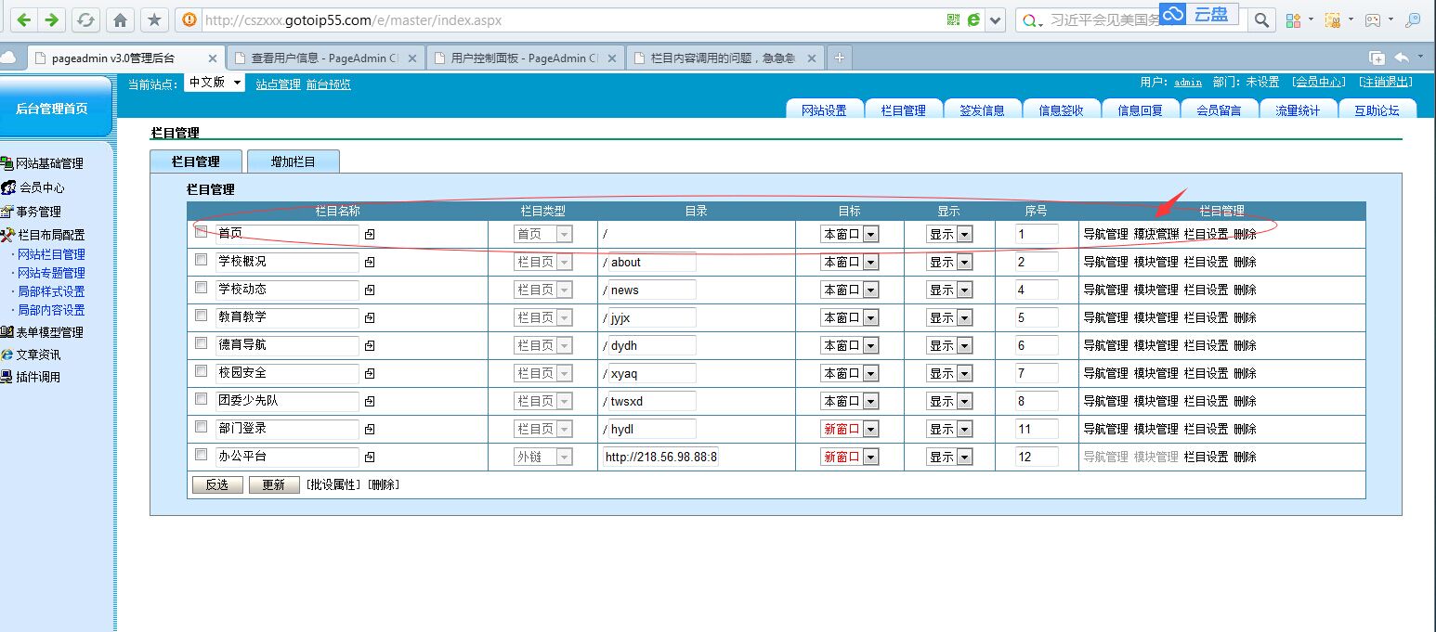Check the box next to 校园安全
Image resolution: width=1436 pixels, height=632 pixels.
coord(201,372)
